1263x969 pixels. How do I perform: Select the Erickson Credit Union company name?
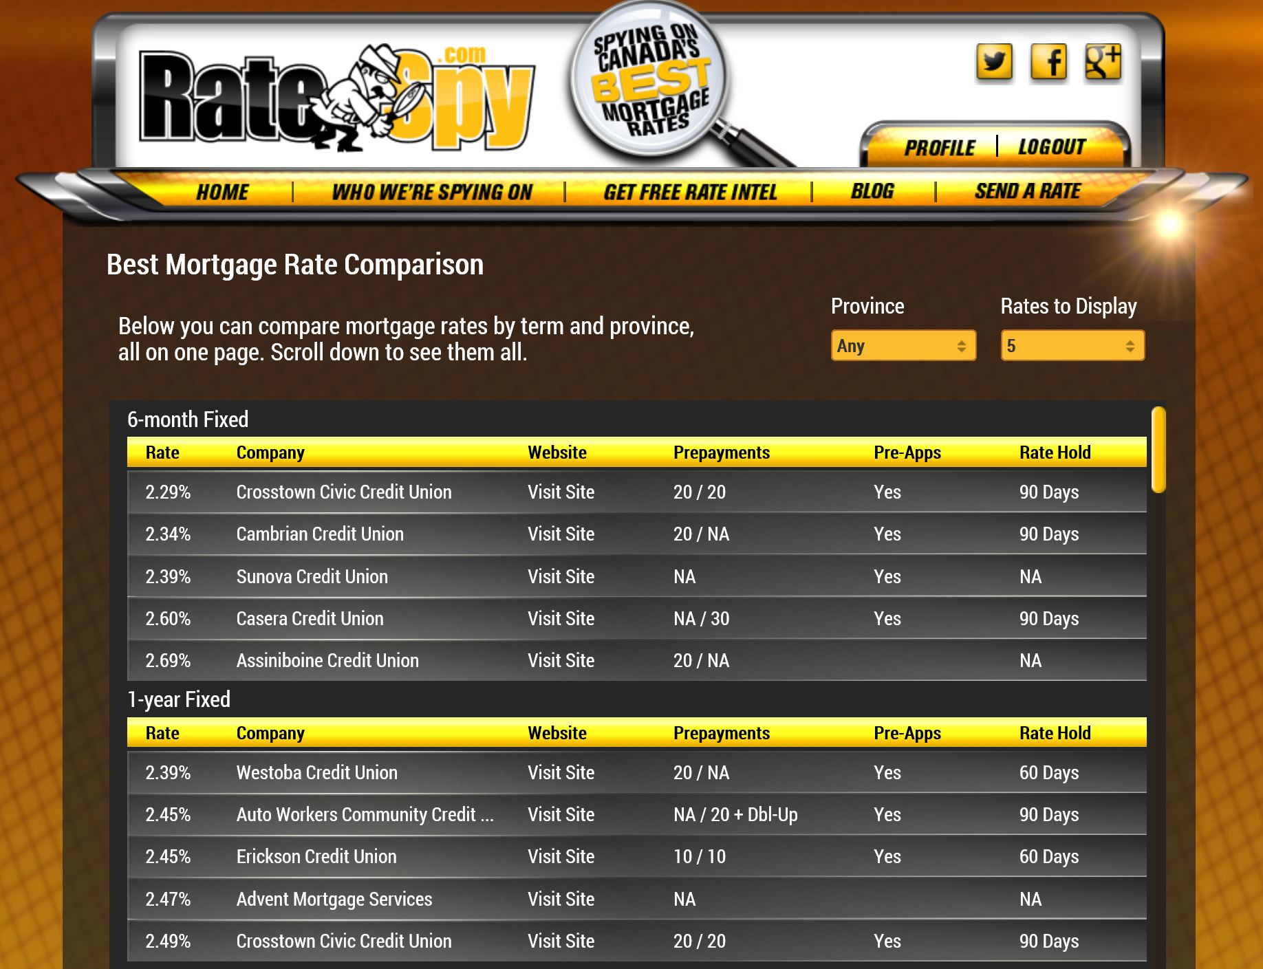point(316,856)
